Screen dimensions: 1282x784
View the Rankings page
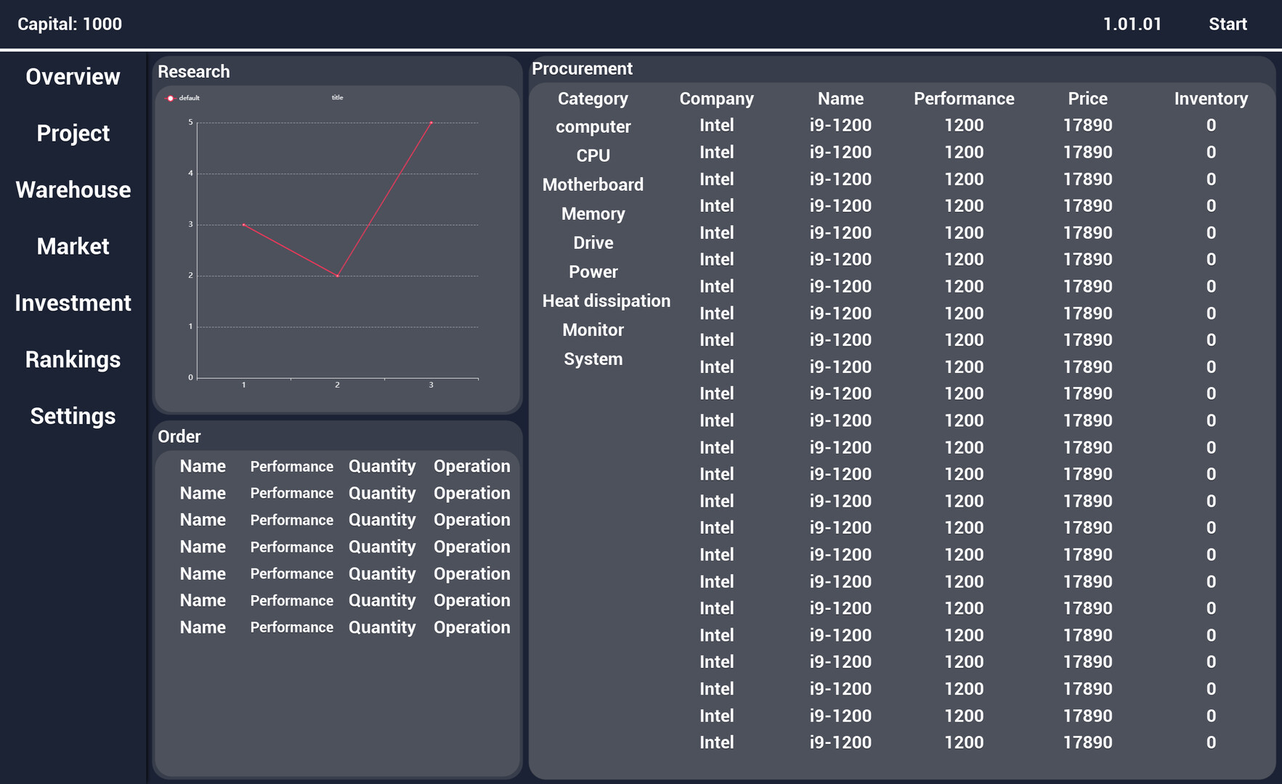point(73,360)
